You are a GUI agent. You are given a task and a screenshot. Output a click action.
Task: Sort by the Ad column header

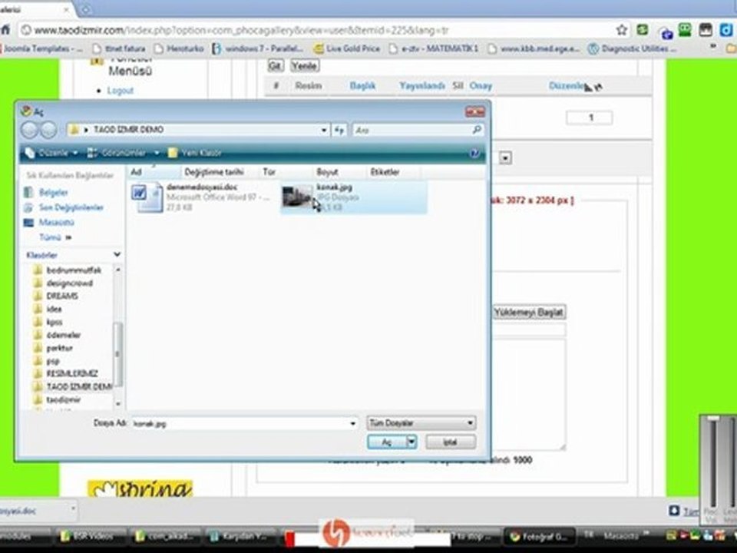[154, 171]
